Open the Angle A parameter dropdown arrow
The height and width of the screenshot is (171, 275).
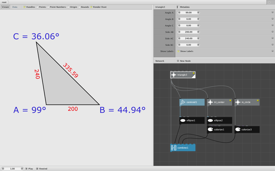point(273,13)
